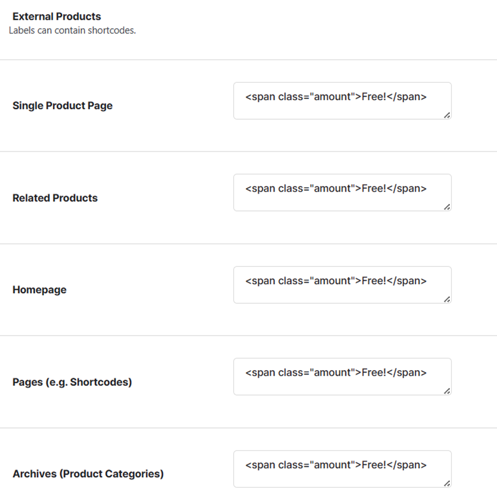Select the Homepage field label
The height and width of the screenshot is (500, 497).
[40, 290]
